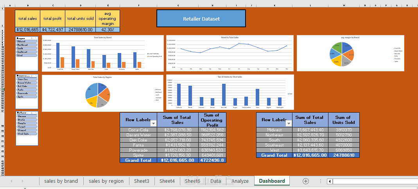Open the Sheet3 tab
The image size is (418, 189).
[142, 181]
